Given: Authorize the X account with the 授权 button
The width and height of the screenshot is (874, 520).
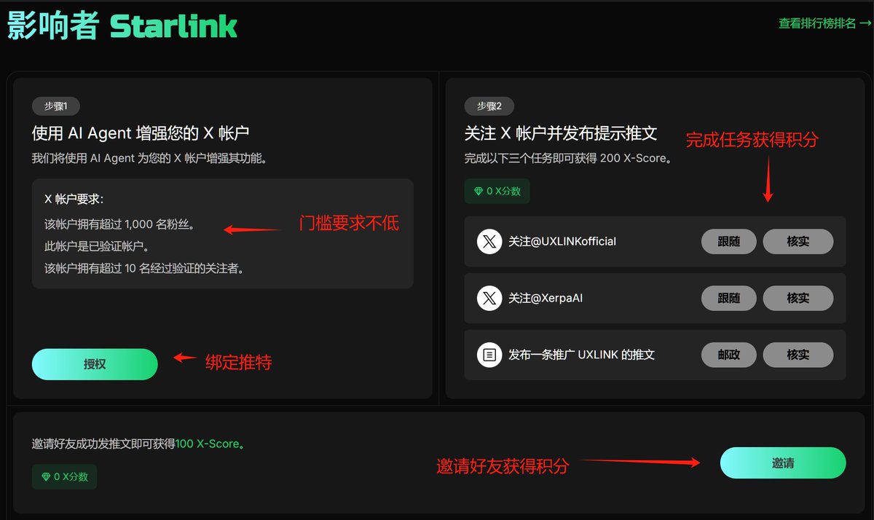Looking at the screenshot, I should pos(95,364).
